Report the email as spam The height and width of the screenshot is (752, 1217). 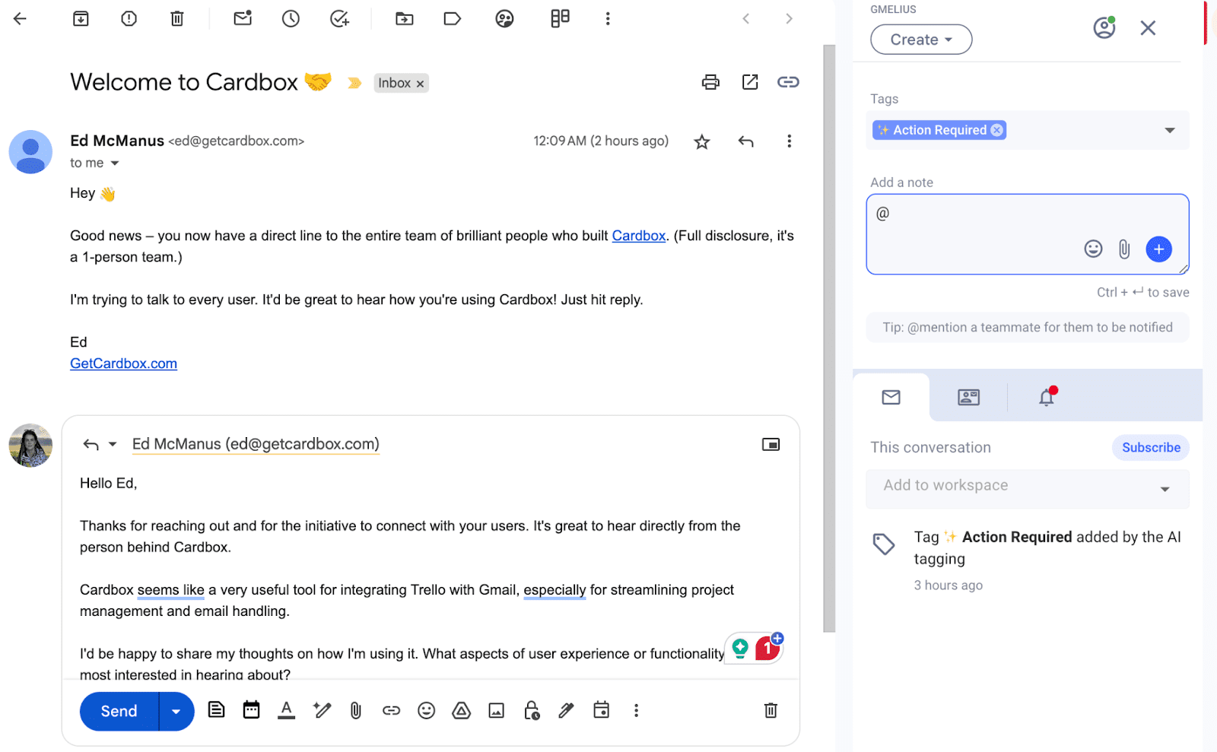click(129, 19)
